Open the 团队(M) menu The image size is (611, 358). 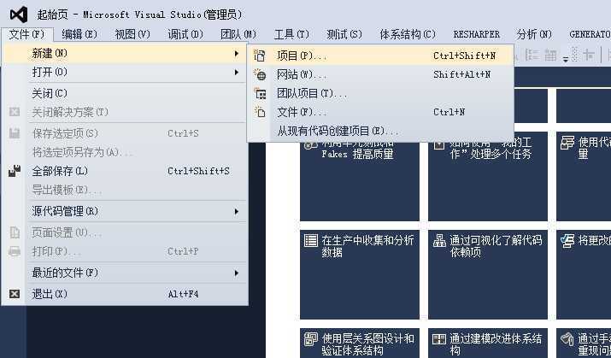pos(238,34)
